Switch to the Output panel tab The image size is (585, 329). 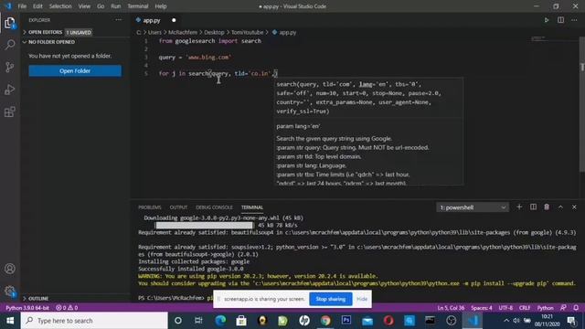(x=178, y=207)
